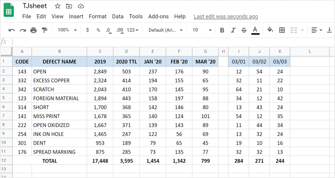This screenshot has width=335, height=178.
Task: Open the move to folder icon
Action: [x=69, y=6]
